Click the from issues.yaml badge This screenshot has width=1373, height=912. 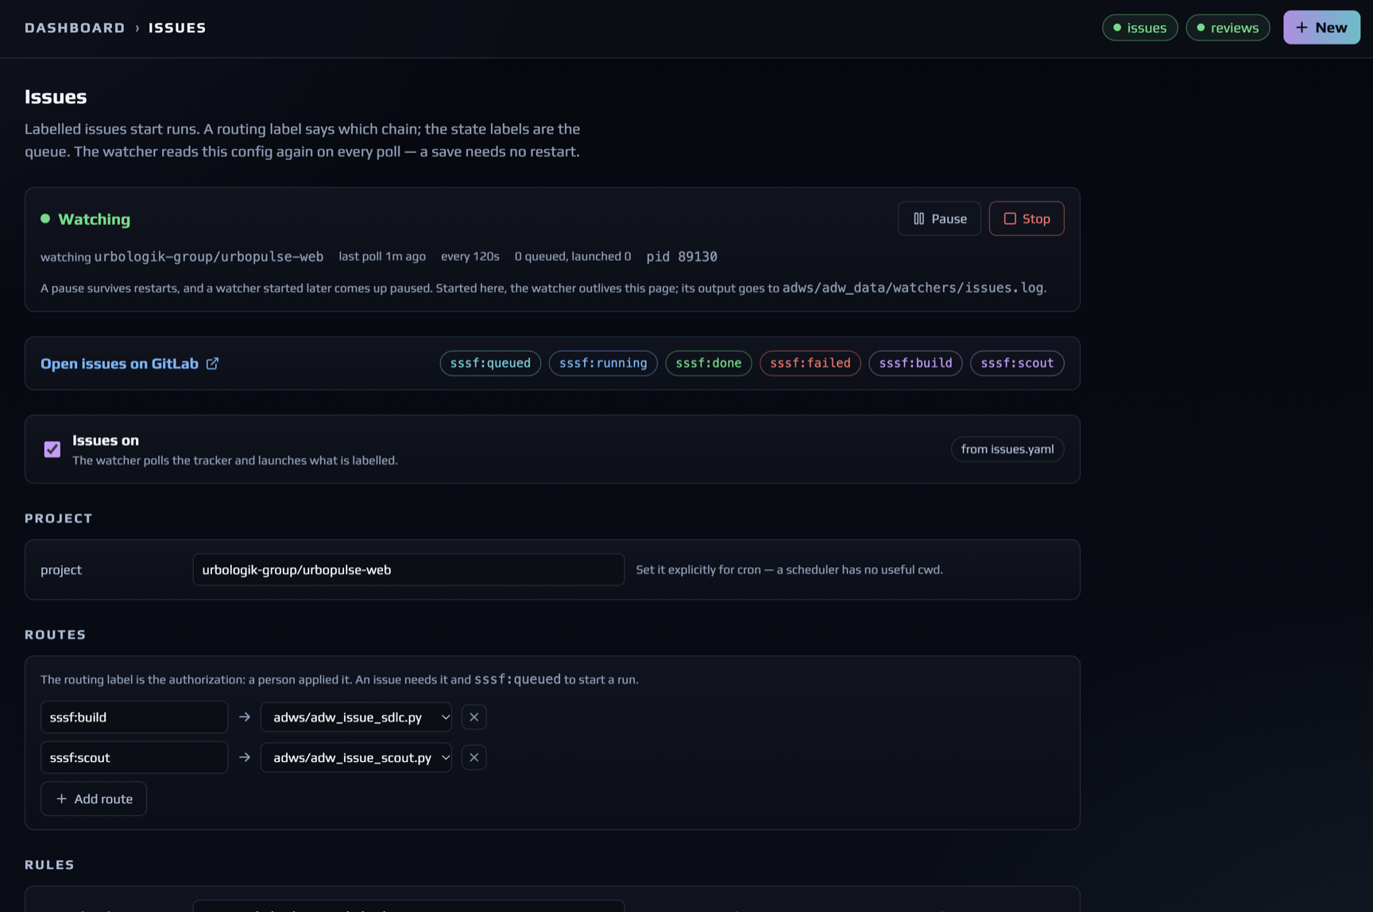click(x=1007, y=449)
